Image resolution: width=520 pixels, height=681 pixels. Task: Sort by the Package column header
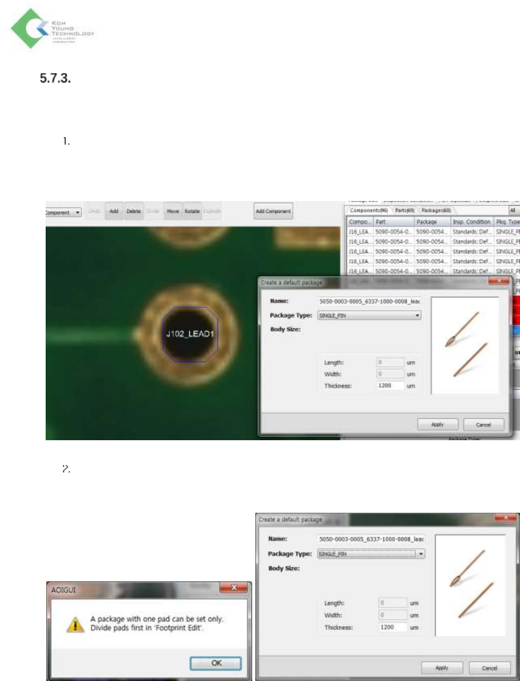(x=432, y=221)
